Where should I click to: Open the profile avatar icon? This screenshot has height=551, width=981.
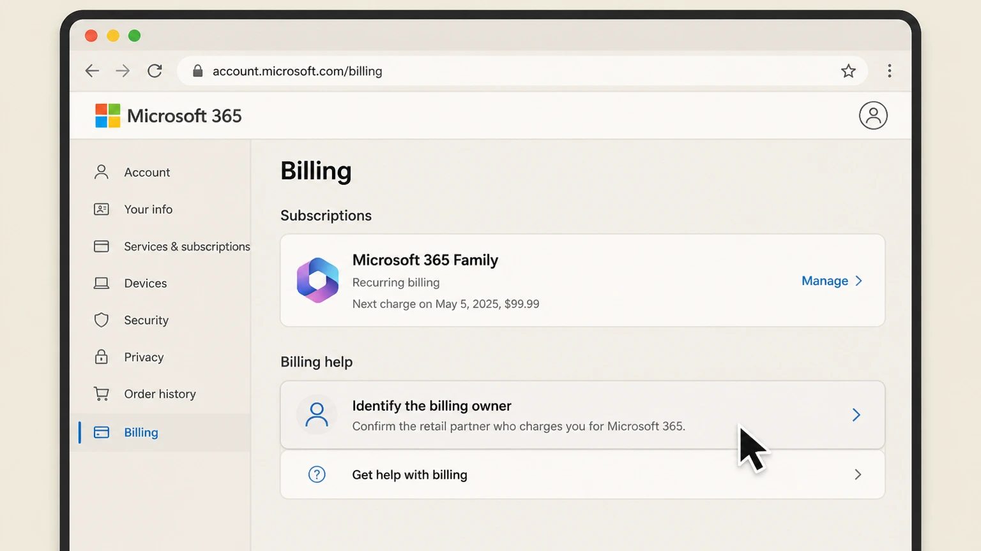873,115
